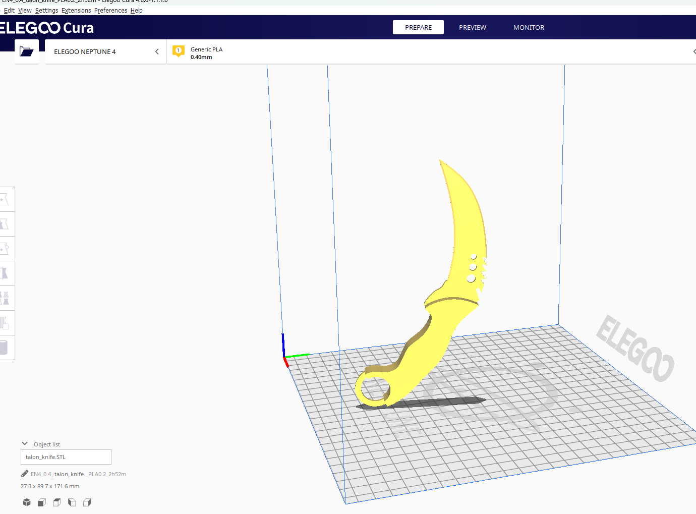
Task: Select the Mirror tool in left toolbar
Action: coord(5,273)
